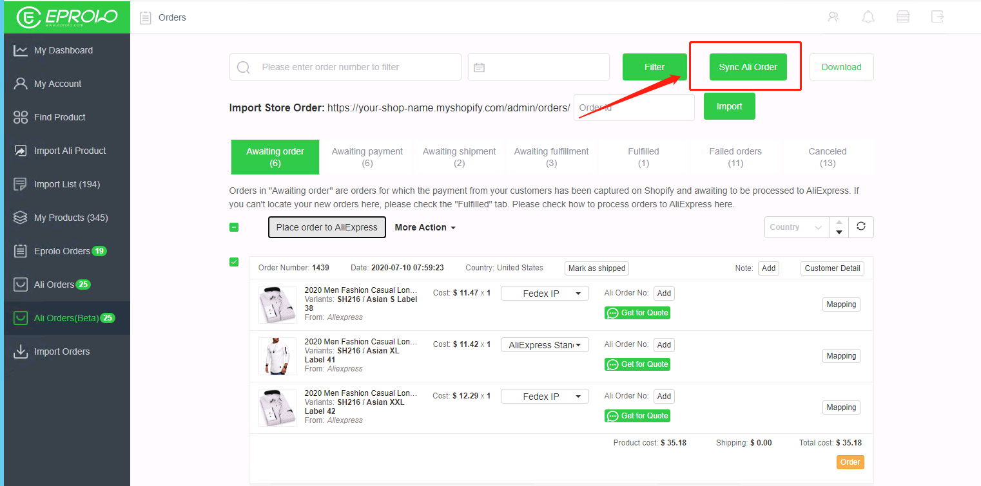981x486 pixels.
Task: Open My Dashboard chart icon
Action: tap(21, 50)
